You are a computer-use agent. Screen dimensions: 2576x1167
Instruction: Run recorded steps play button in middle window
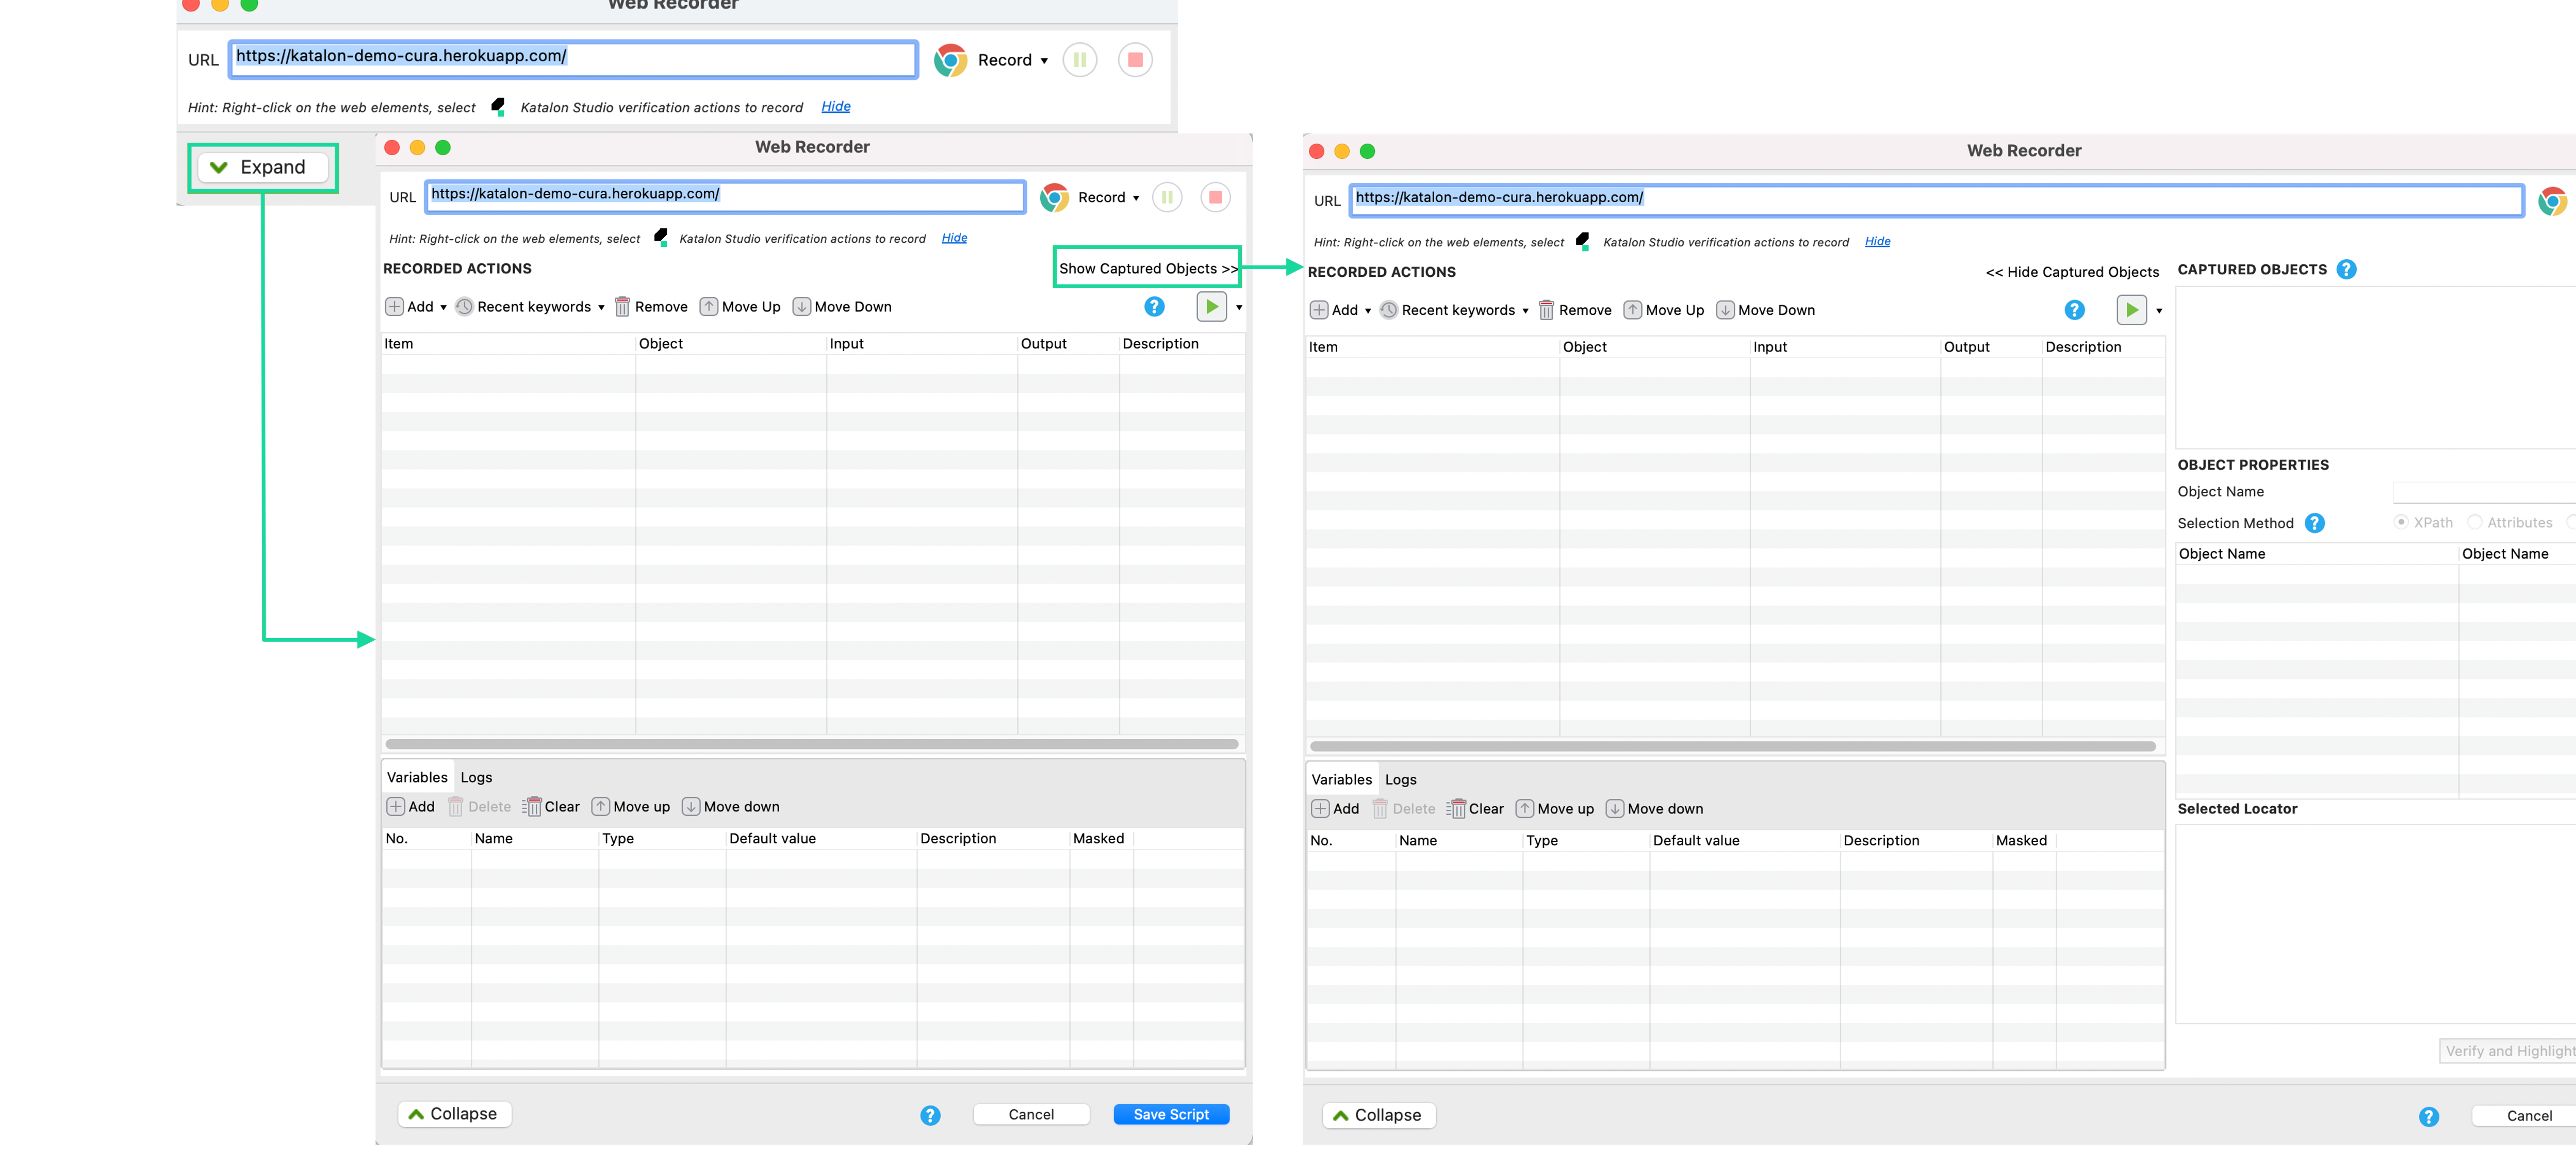click(x=1211, y=307)
